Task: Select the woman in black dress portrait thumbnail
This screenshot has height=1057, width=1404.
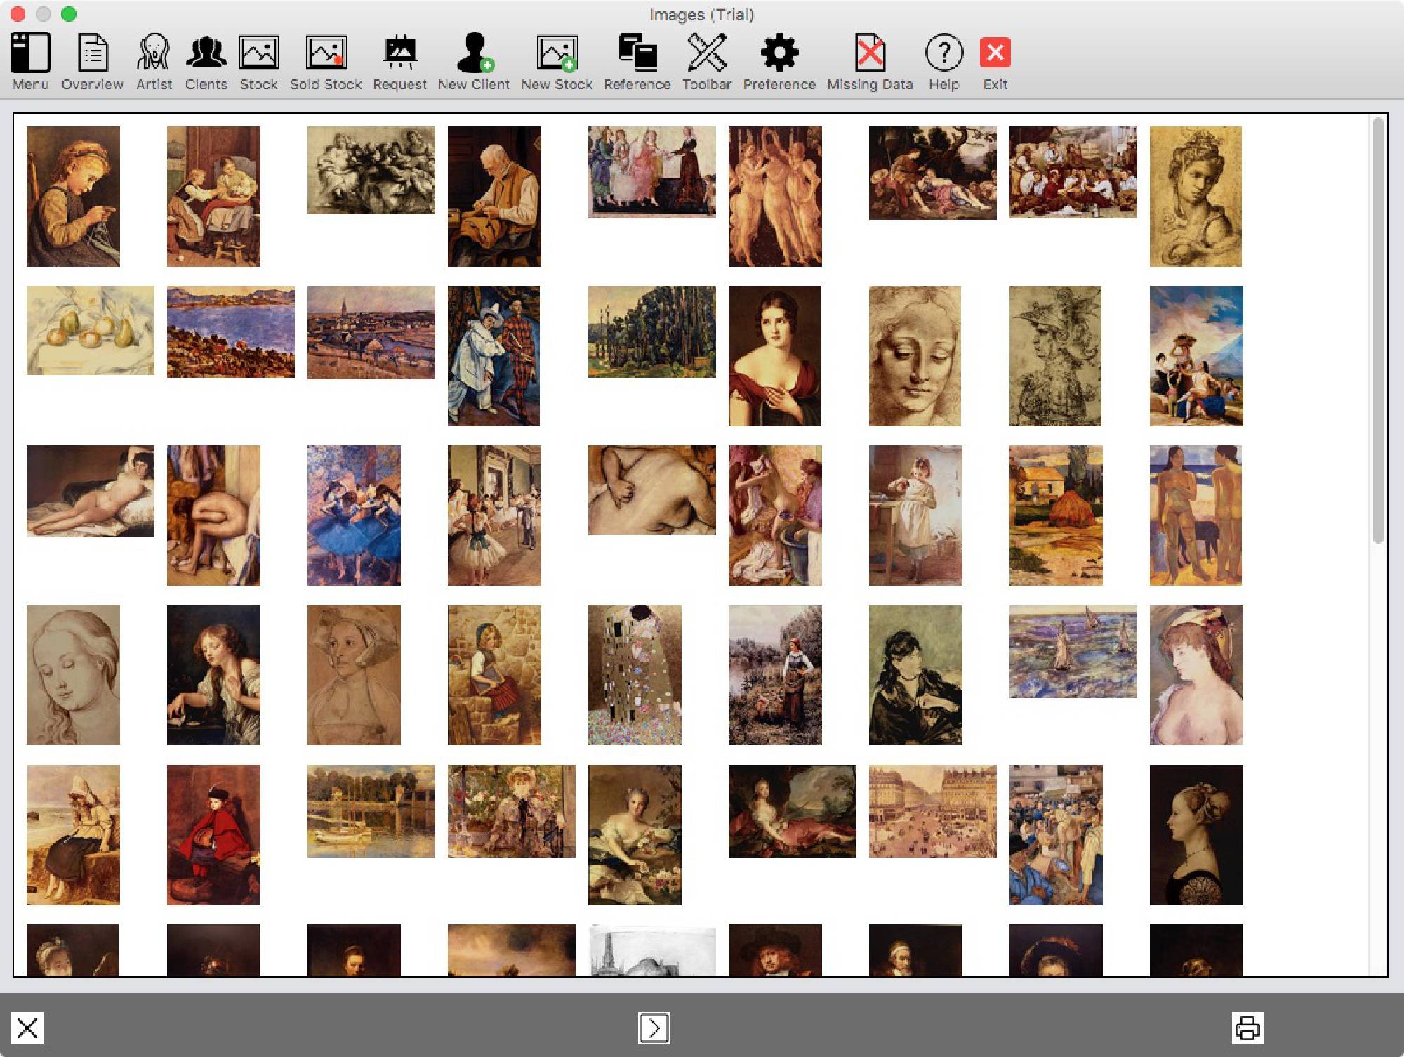Action: point(915,675)
